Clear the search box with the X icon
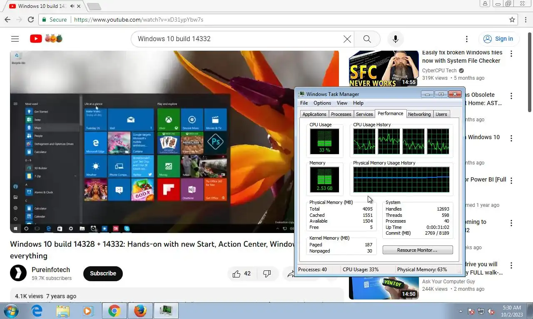The height and width of the screenshot is (319, 533). pyautogui.click(x=347, y=39)
